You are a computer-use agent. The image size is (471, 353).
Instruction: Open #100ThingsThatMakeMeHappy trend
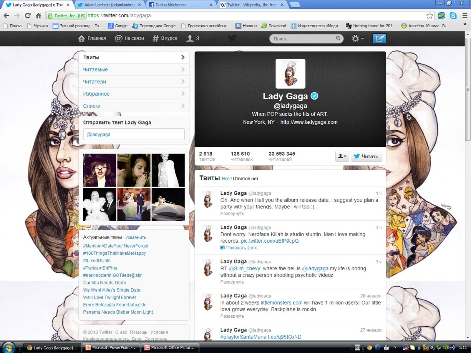coord(114,253)
